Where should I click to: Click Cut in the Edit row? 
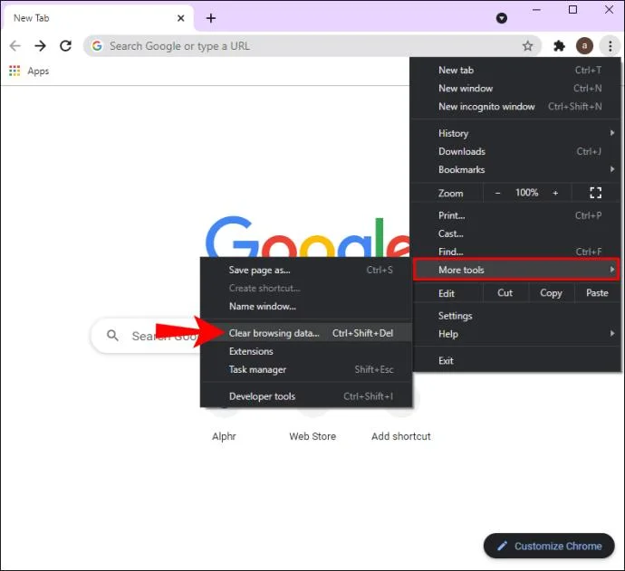pyautogui.click(x=505, y=293)
